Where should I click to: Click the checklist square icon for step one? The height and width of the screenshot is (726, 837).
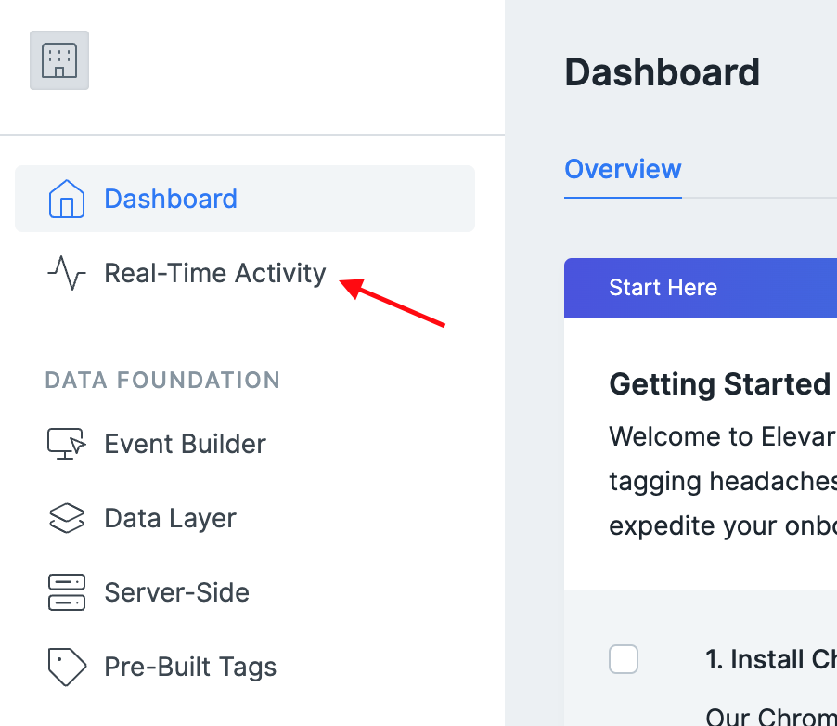coord(624,659)
